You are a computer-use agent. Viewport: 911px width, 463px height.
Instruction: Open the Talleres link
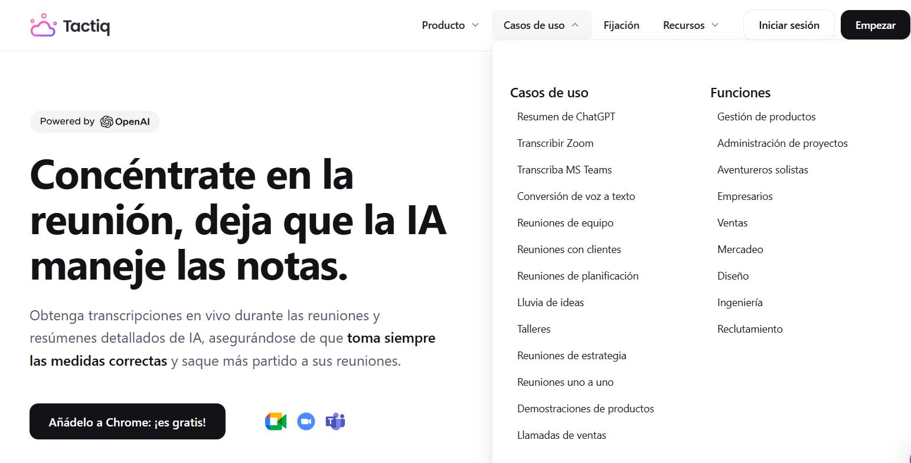tap(534, 329)
